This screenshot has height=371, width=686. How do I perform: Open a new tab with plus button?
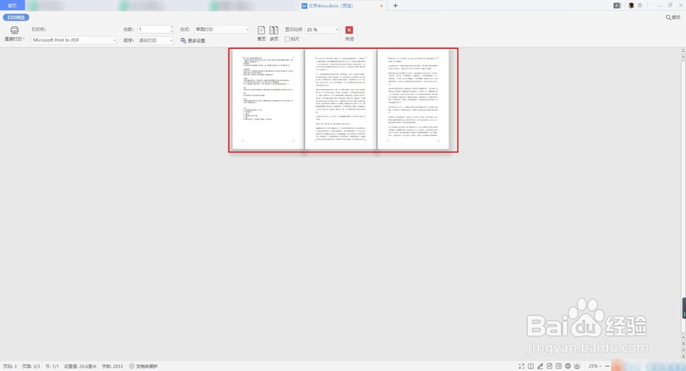click(x=396, y=5)
